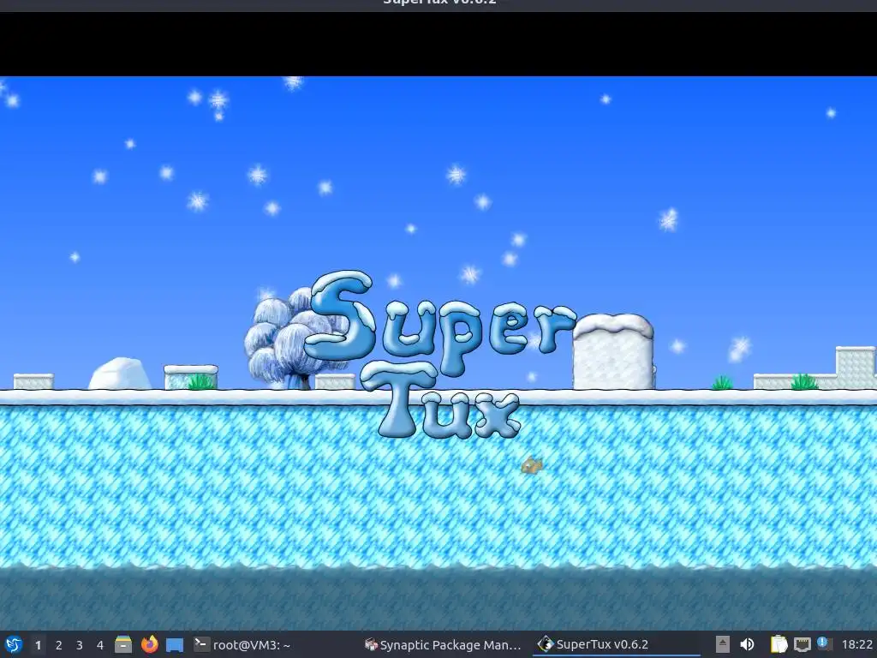Image resolution: width=877 pixels, height=658 pixels.
Task: Switch to Synaptic Package Manager window
Action: (x=444, y=644)
